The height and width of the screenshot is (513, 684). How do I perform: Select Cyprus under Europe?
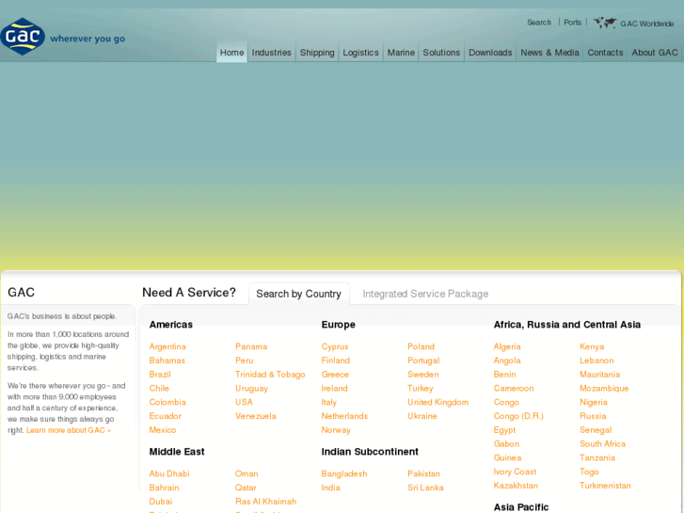(335, 346)
